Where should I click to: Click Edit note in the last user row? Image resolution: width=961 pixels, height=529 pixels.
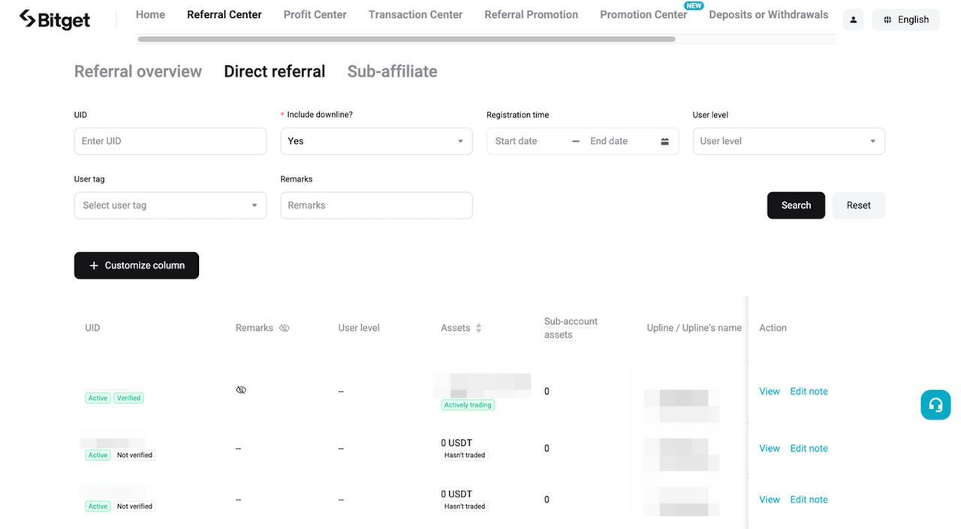point(809,499)
